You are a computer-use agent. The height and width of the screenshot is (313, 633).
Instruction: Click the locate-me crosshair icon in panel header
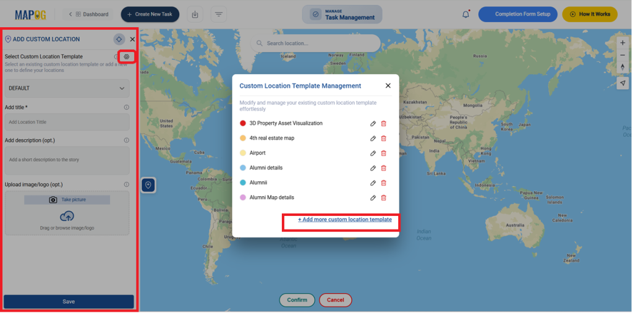pos(119,39)
